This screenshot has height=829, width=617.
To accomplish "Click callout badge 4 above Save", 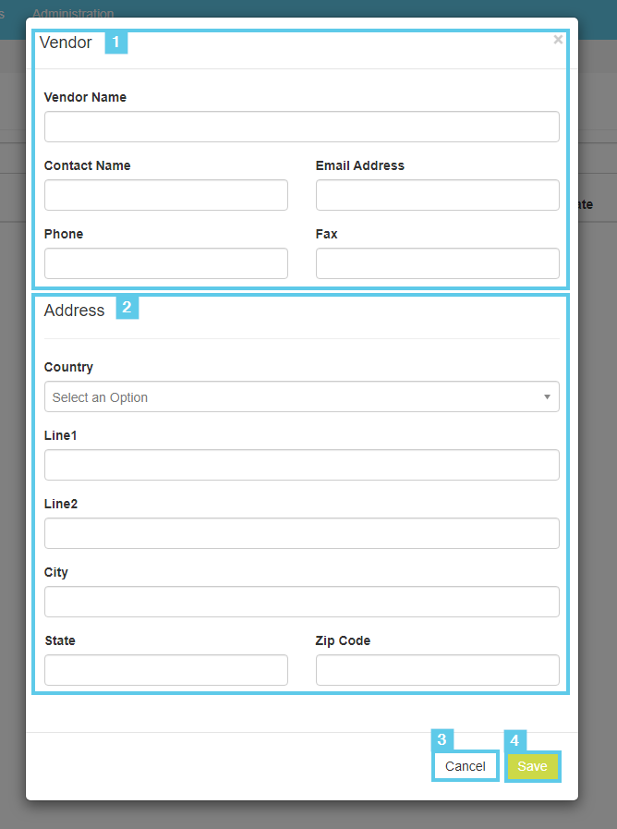I will (x=515, y=739).
